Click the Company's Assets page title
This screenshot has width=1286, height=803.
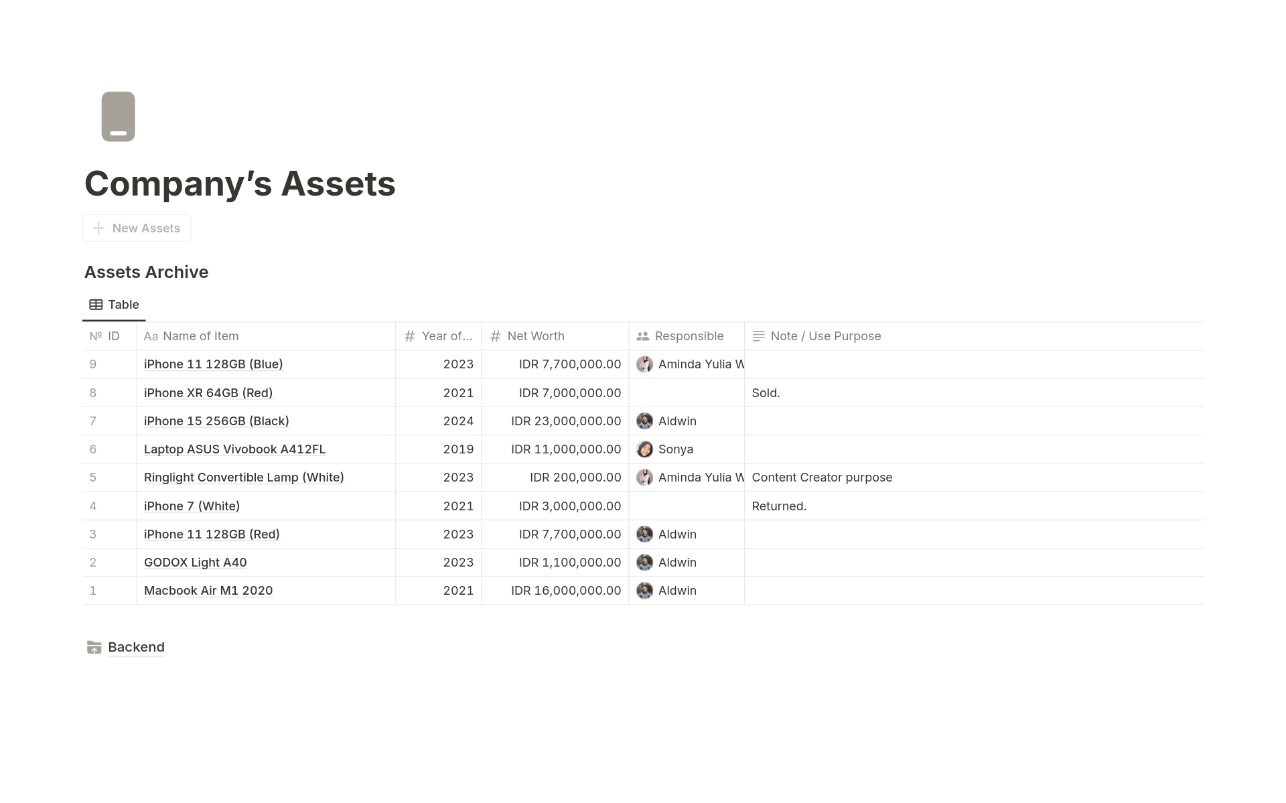point(240,184)
